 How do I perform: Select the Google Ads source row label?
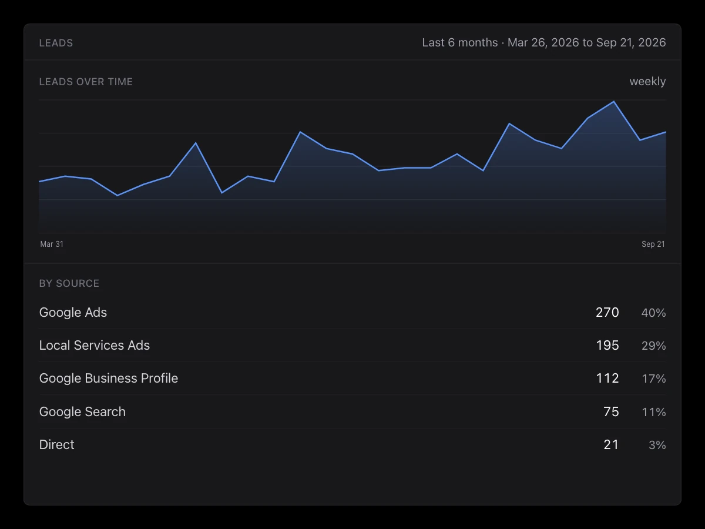pos(73,313)
